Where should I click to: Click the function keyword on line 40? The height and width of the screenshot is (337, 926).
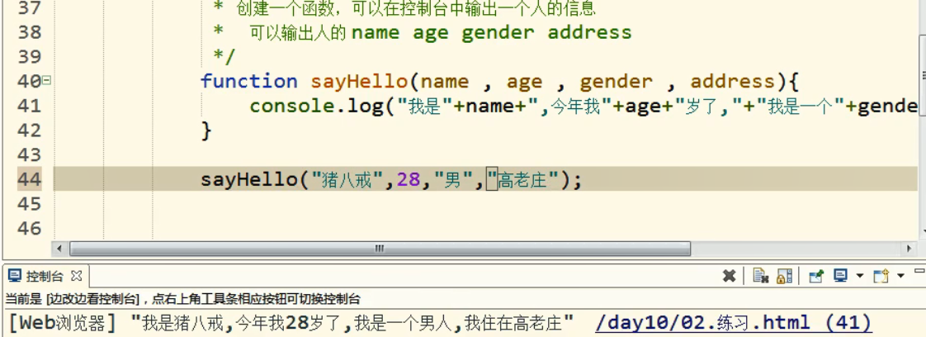click(x=248, y=81)
